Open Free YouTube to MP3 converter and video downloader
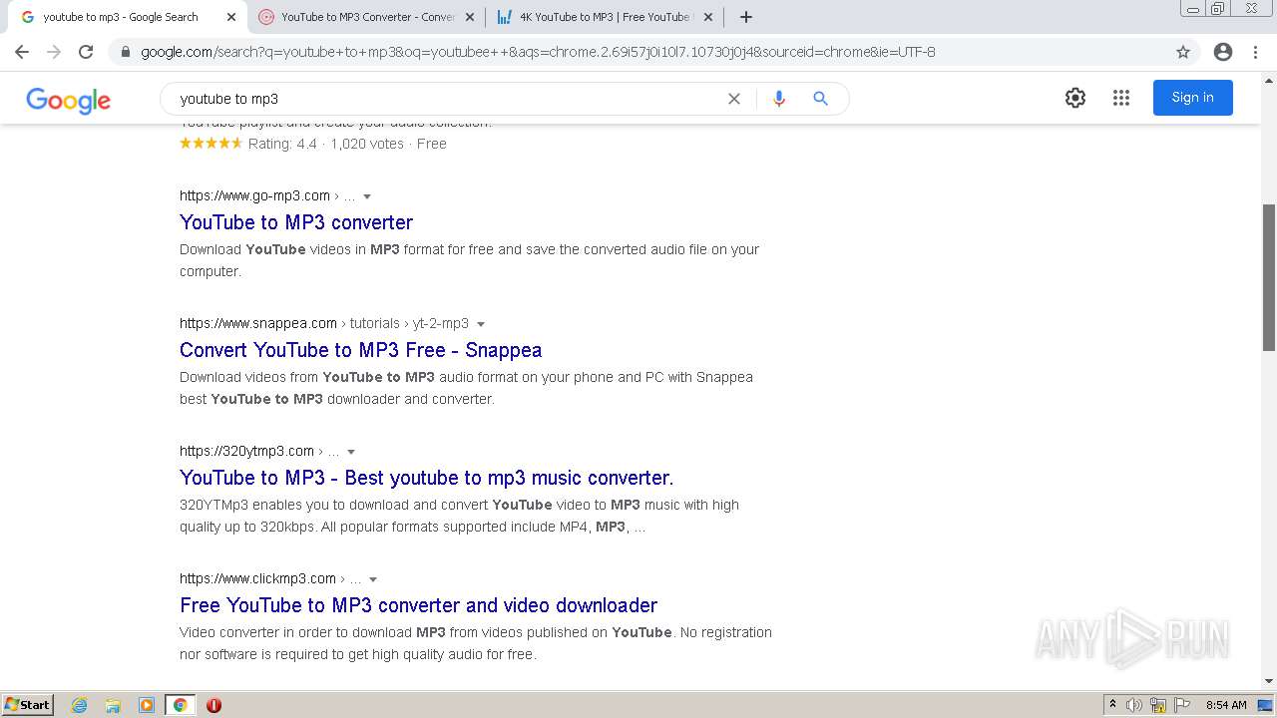The height and width of the screenshot is (718, 1277). coord(418,605)
